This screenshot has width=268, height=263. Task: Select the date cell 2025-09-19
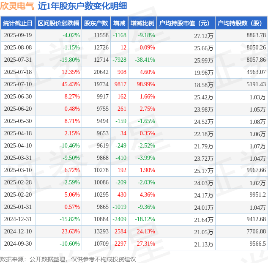[18, 35]
